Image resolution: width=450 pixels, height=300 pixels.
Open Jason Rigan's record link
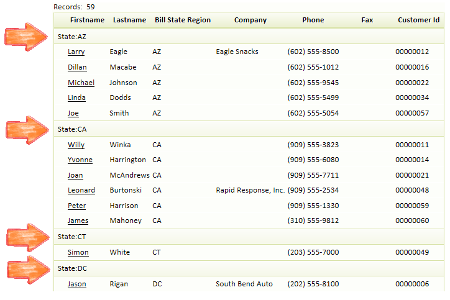click(x=77, y=284)
